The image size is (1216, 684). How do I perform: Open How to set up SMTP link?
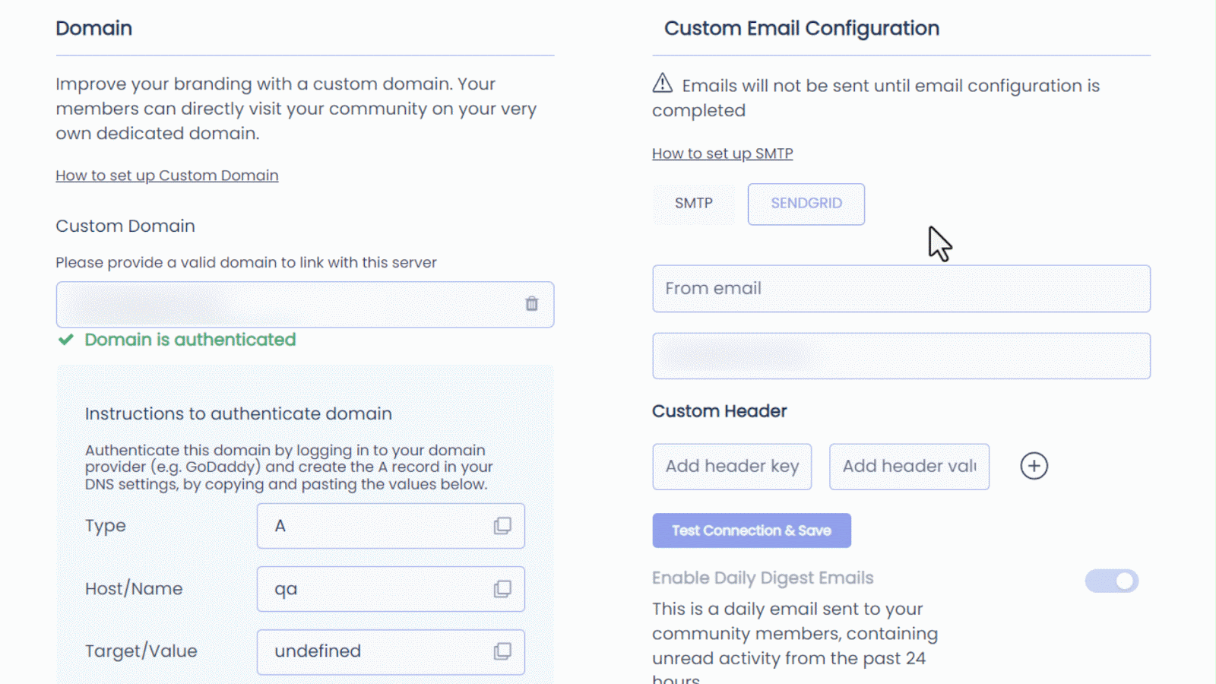pyautogui.click(x=723, y=154)
